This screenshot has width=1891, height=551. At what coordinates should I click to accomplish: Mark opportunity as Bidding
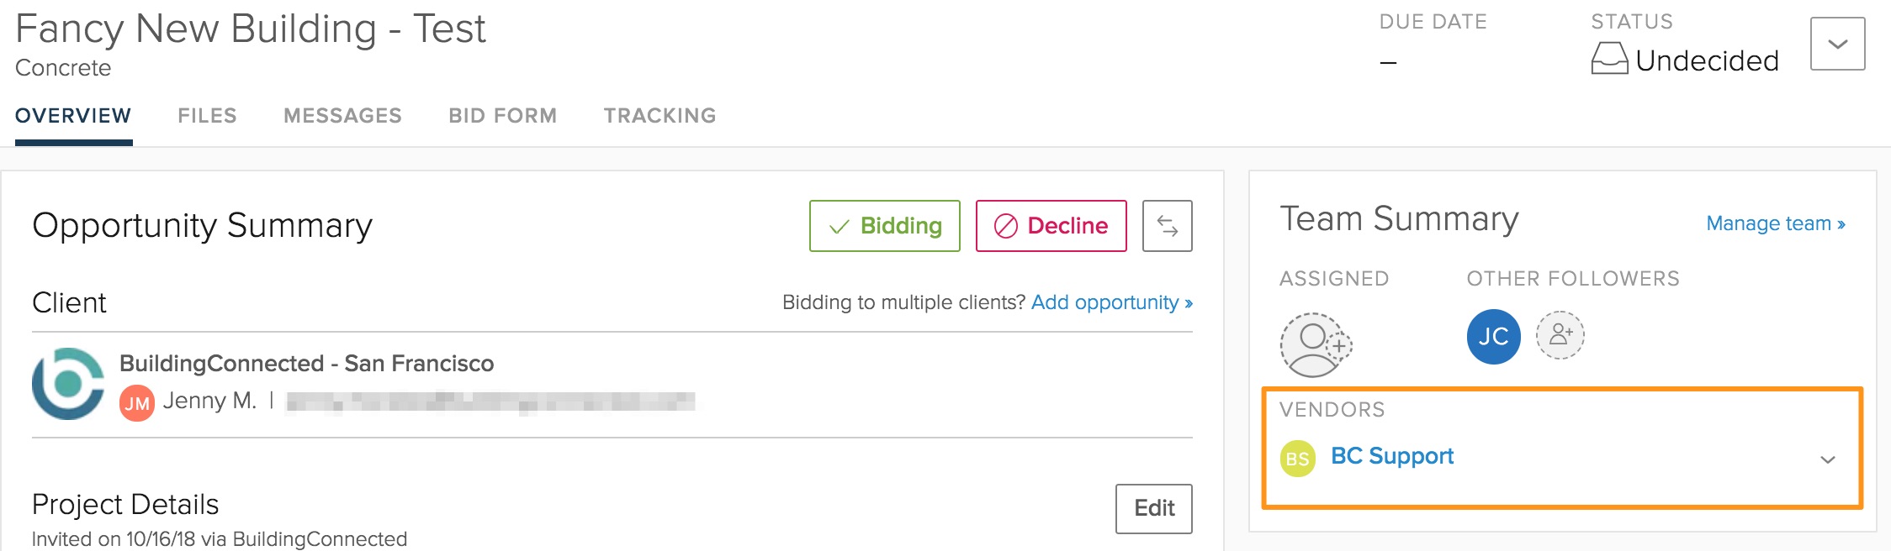pos(884,226)
